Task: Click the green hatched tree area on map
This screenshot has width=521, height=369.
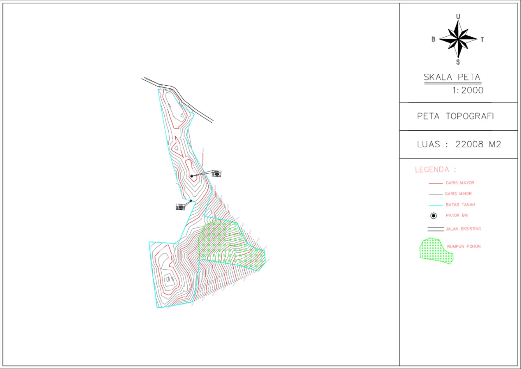Action: coord(225,243)
